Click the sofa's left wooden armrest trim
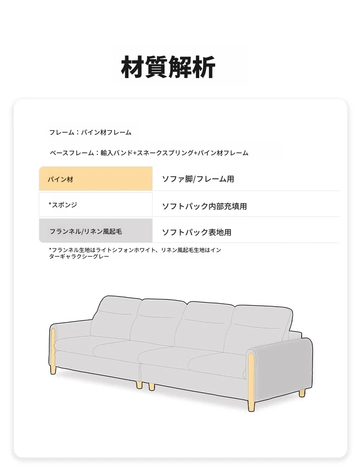This screenshot has height=469, width=361. 53,350
